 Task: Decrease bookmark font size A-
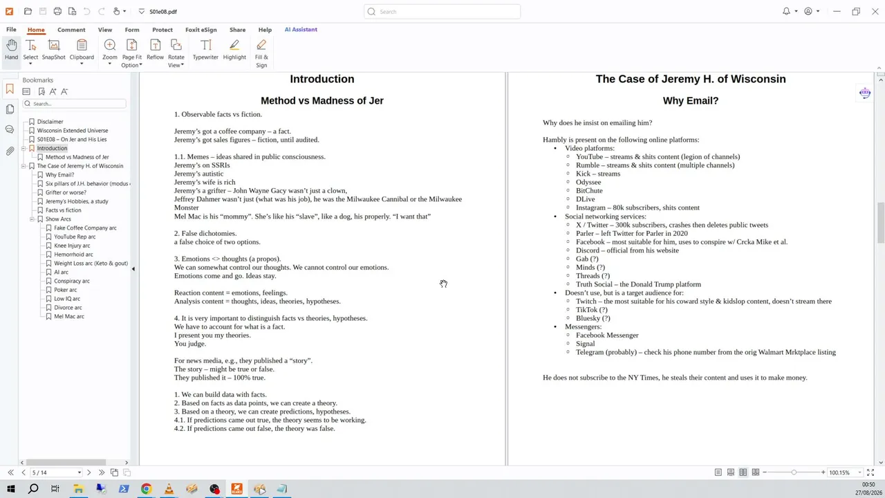tap(64, 91)
